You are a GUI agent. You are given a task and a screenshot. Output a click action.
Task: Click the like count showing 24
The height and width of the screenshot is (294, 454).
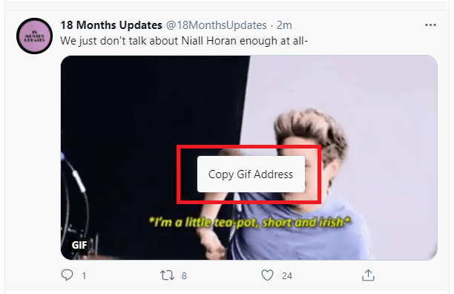(x=287, y=275)
